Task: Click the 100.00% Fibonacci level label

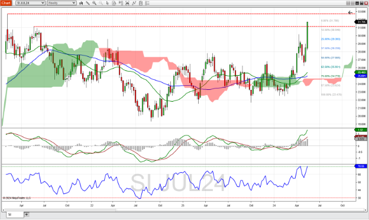Action: pyautogui.click(x=331, y=95)
